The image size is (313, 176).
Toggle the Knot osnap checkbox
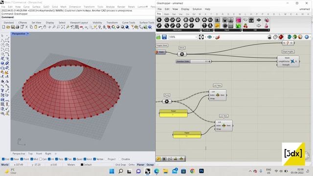(85, 159)
